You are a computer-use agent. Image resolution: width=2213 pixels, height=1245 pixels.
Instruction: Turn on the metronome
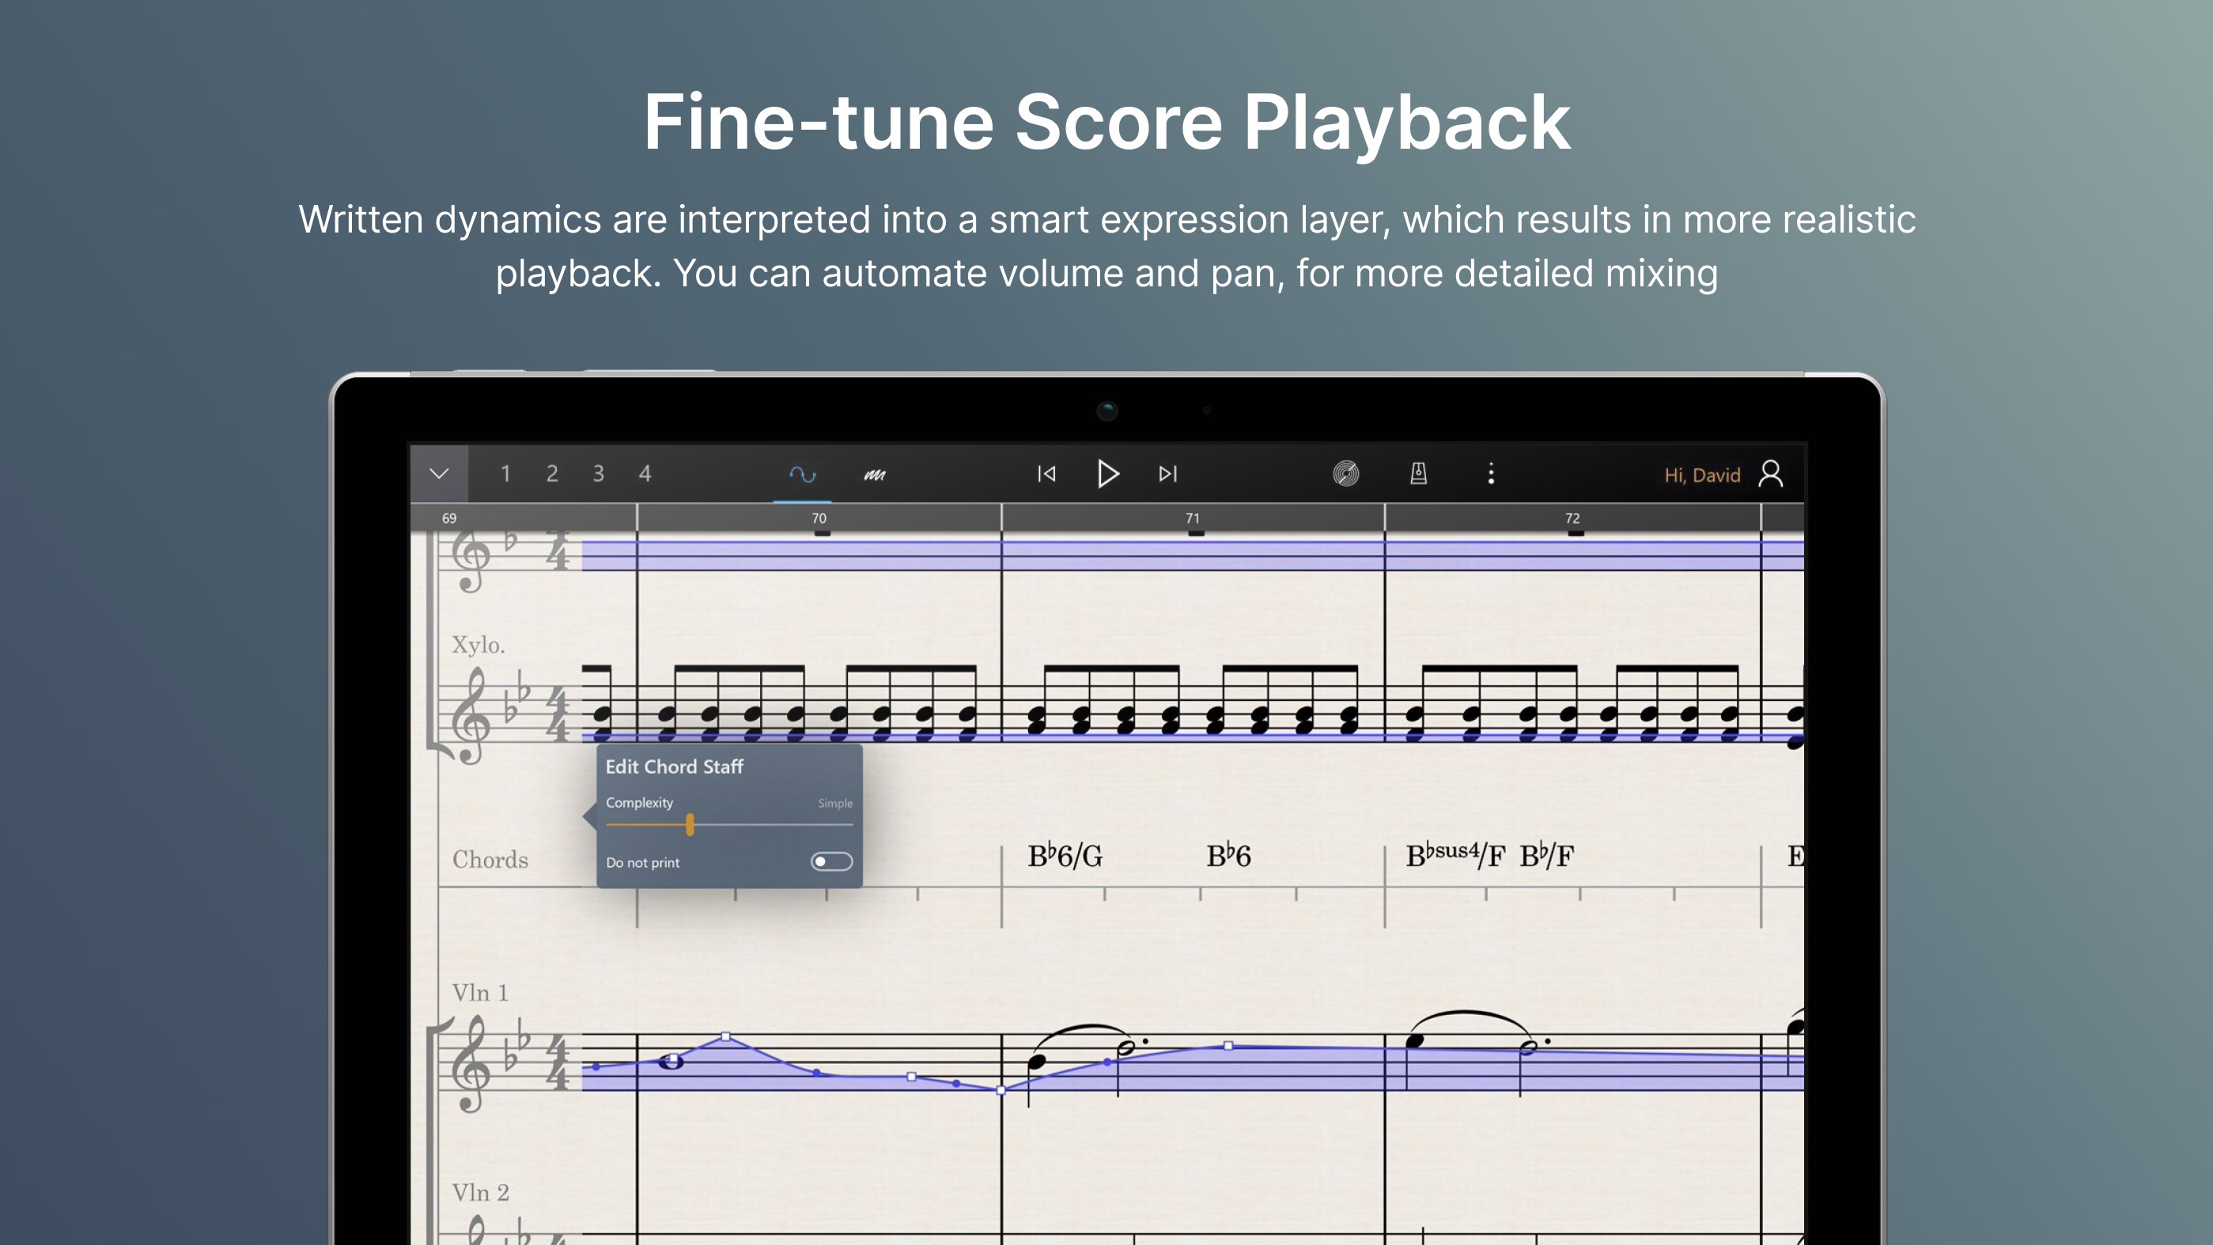(1419, 474)
